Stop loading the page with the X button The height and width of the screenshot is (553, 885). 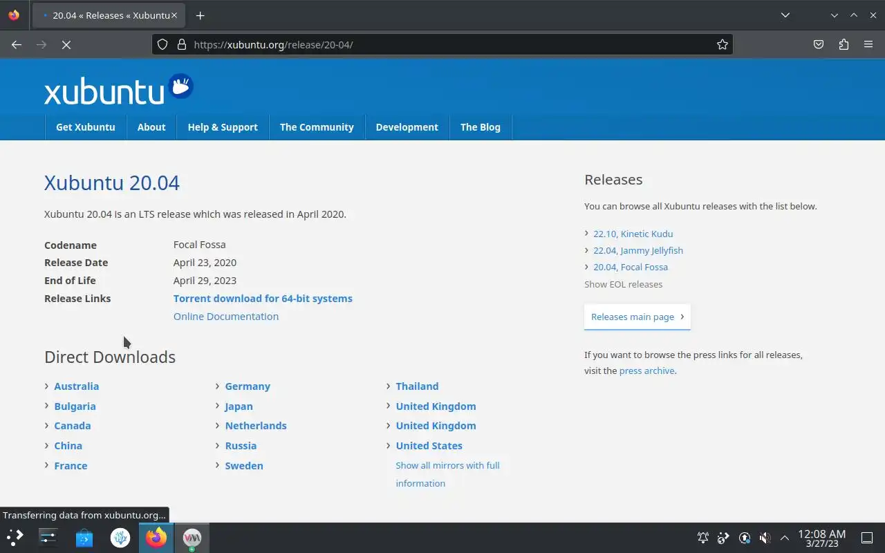(x=66, y=44)
